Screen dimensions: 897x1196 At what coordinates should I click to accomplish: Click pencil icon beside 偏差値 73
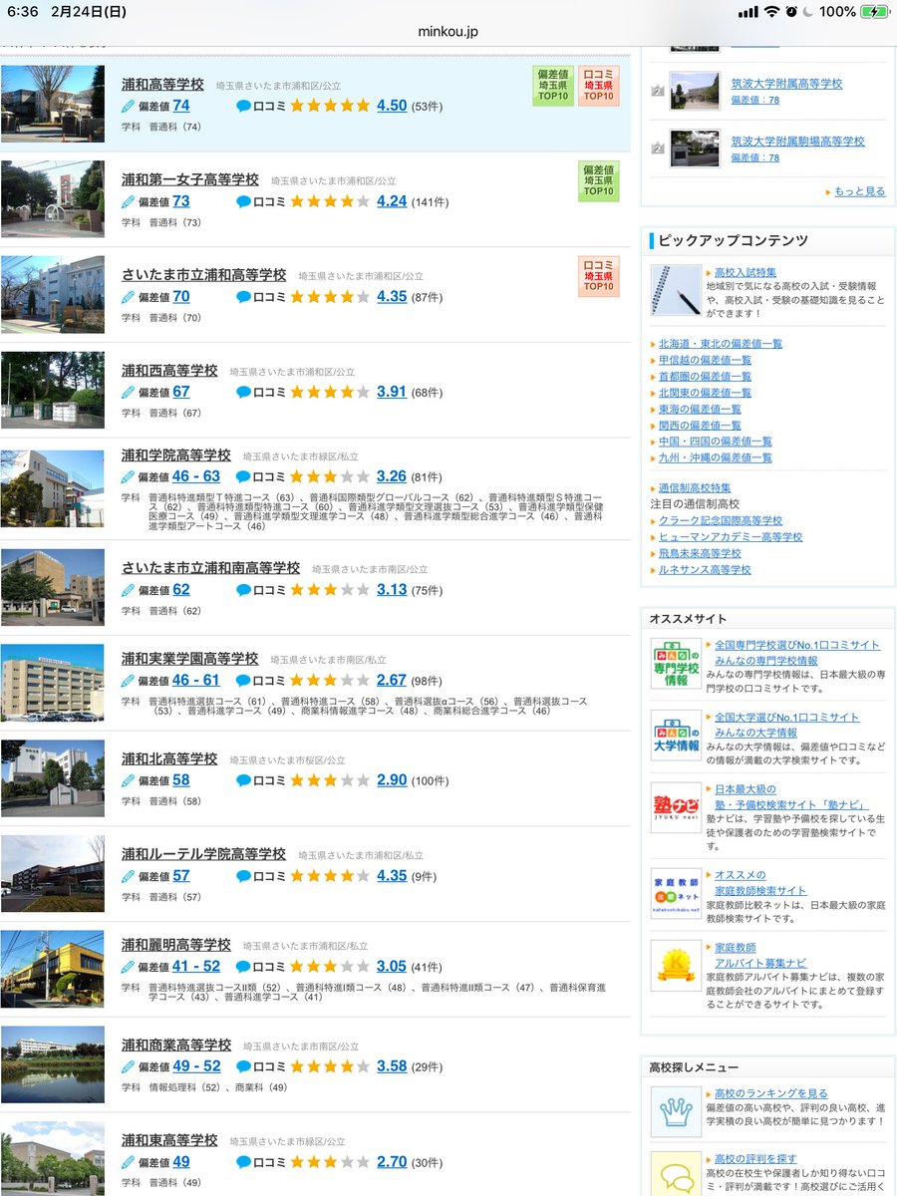coord(128,201)
